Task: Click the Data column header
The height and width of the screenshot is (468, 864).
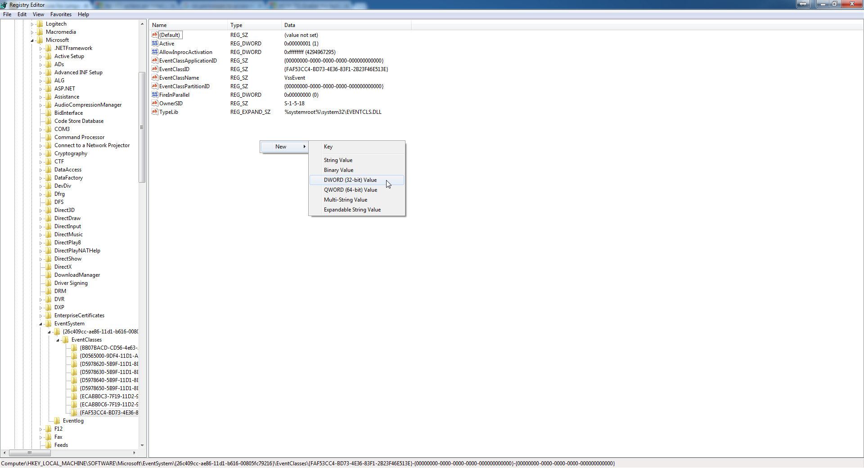Action: tap(290, 25)
